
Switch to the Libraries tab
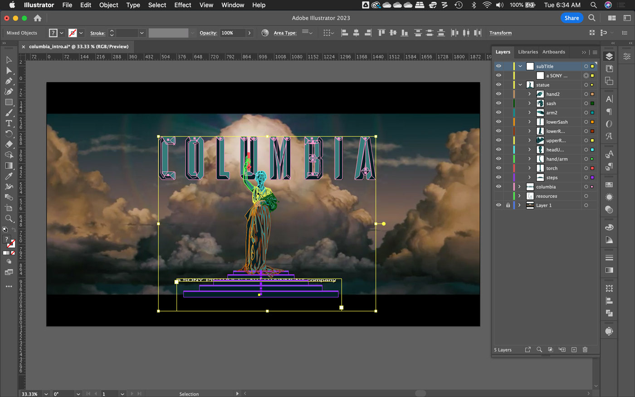528,52
